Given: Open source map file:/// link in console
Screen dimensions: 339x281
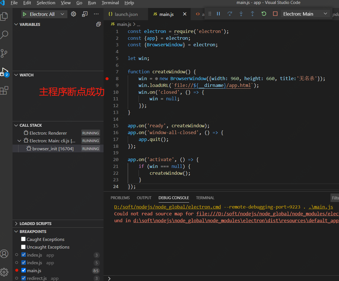Looking at the screenshot, I should click(267, 214).
